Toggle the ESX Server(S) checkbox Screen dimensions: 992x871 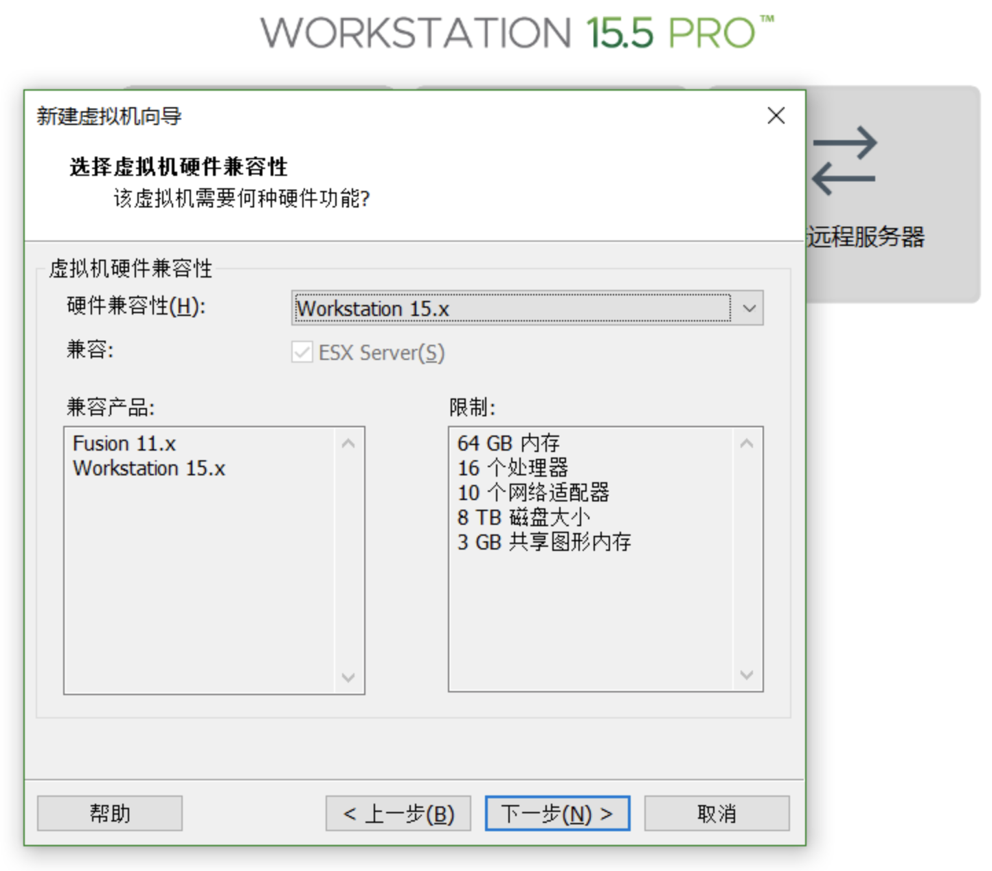302,352
